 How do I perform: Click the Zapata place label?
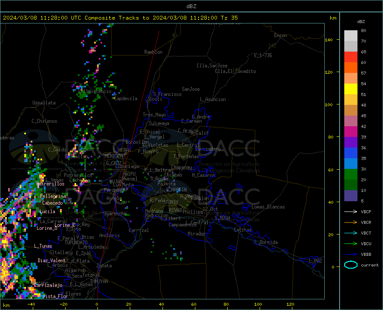pyautogui.click(x=104, y=266)
